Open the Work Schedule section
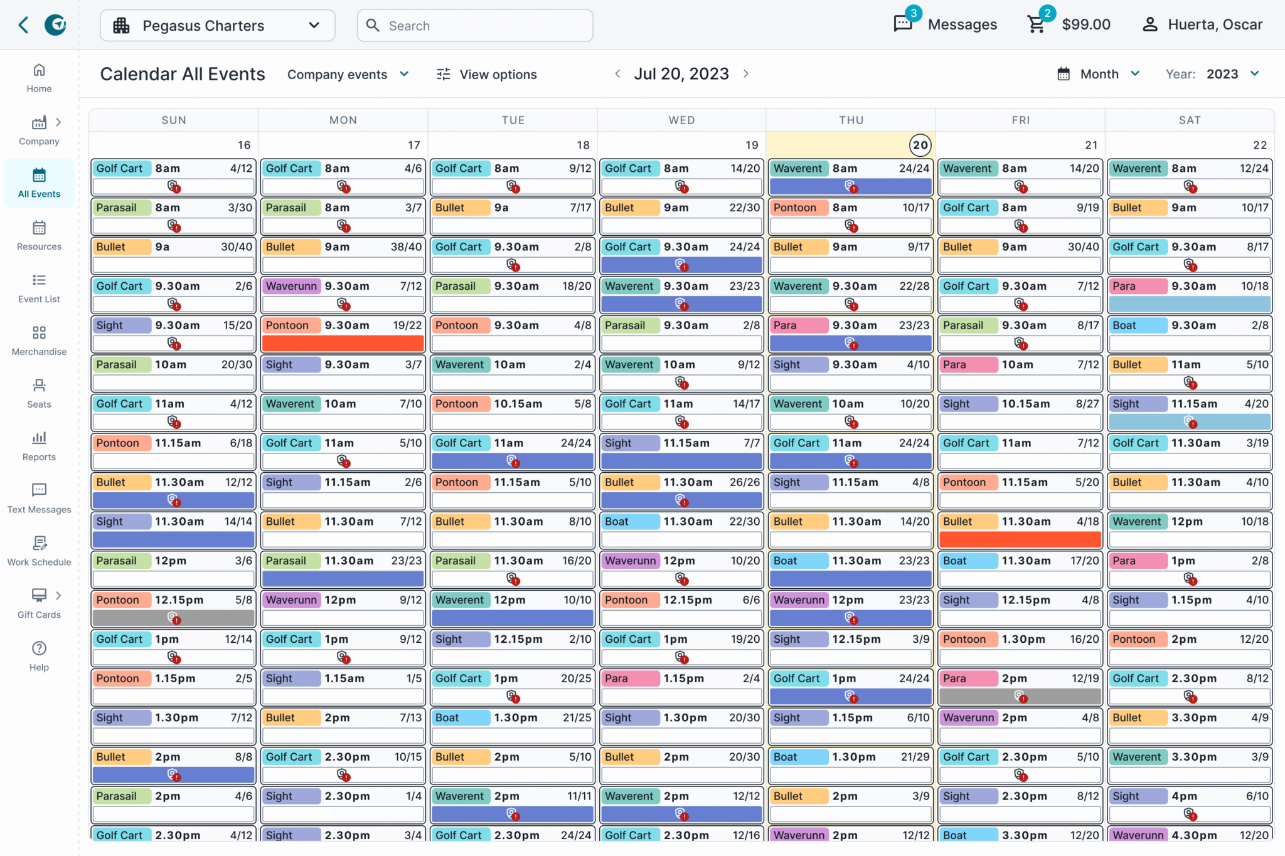1285x856 pixels. tap(38, 551)
